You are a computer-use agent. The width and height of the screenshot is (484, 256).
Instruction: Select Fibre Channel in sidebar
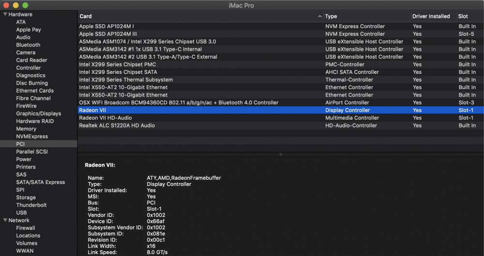pyautogui.click(x=33, y=98)
